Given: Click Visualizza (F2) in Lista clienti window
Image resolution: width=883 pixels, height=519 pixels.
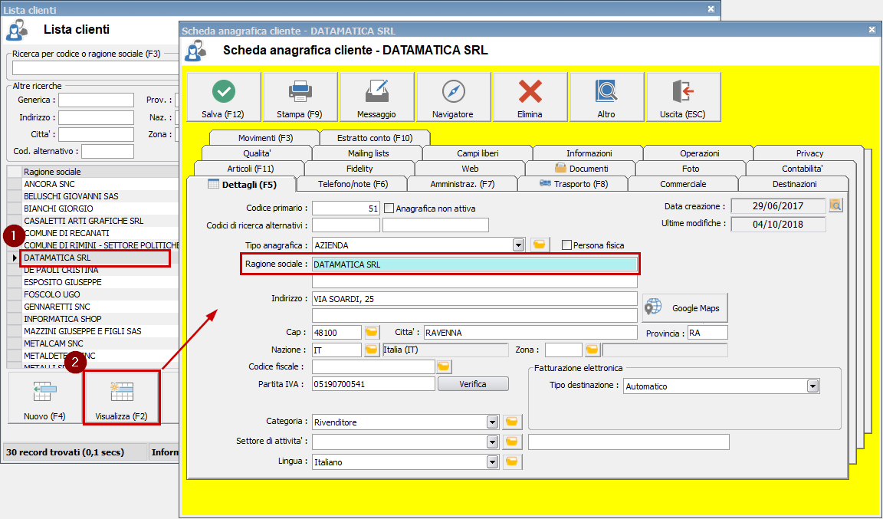Looking at the screenshot, I should pyautogui.click(x=122, y=397).
